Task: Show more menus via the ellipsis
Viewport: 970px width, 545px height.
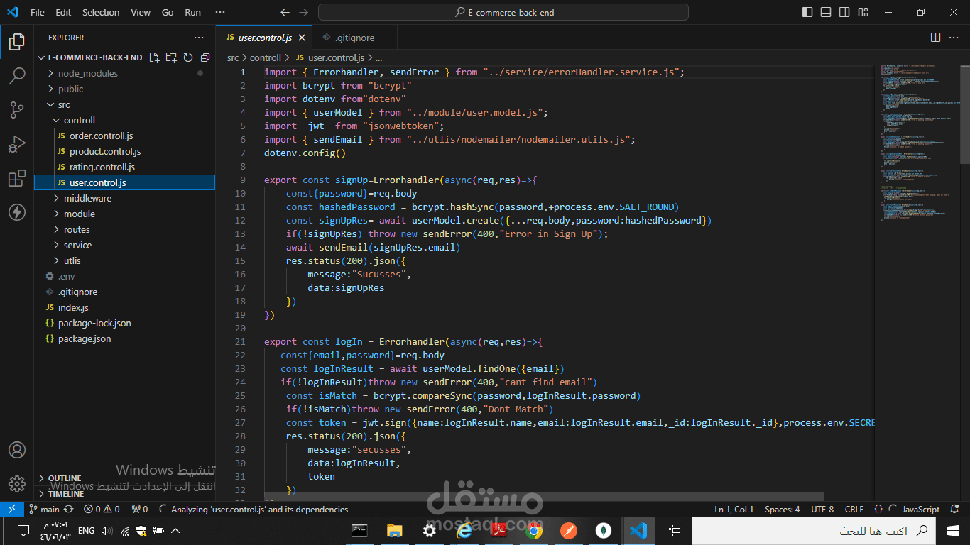Action: [x=220, y=12]
